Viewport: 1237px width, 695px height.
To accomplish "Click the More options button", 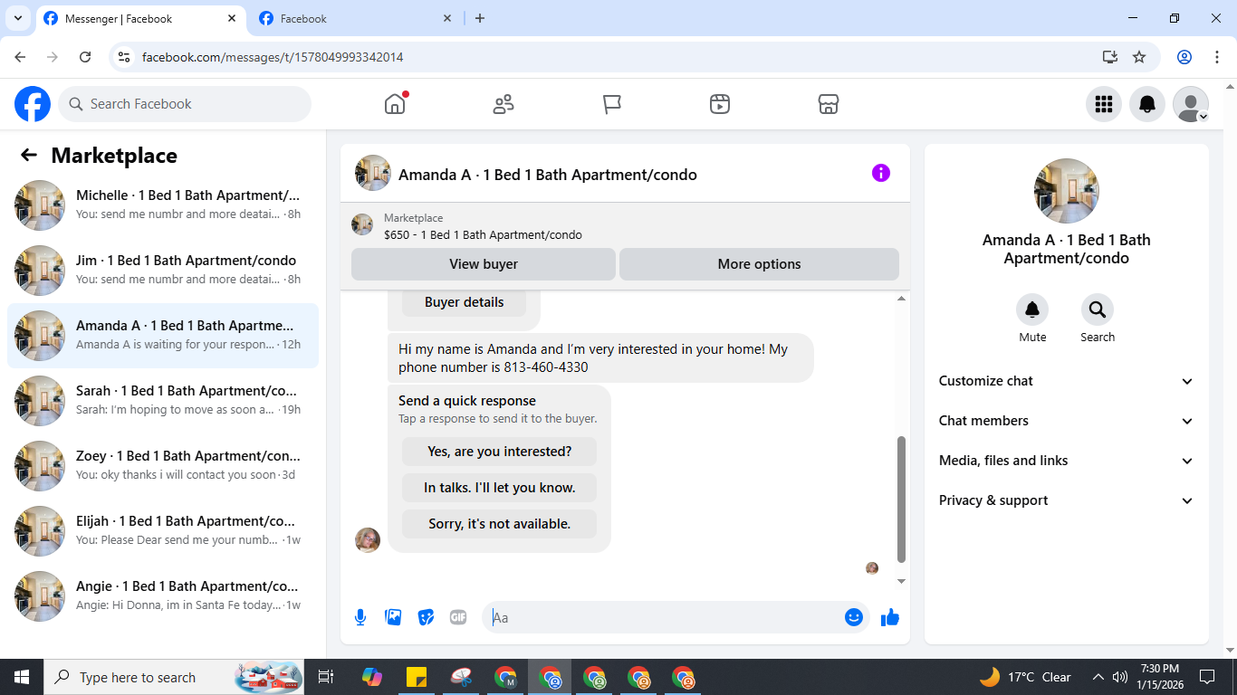I will tap(759, 264).
